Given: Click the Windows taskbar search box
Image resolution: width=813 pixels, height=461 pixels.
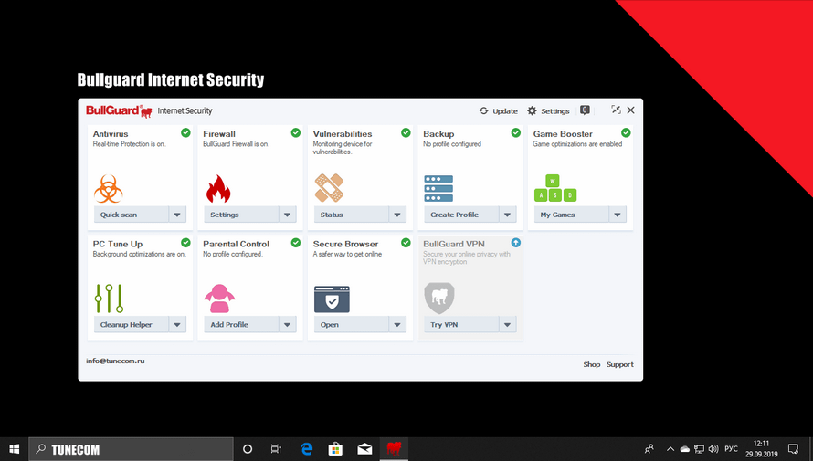Looking at the screenshot, I should (x=131, y=449).
